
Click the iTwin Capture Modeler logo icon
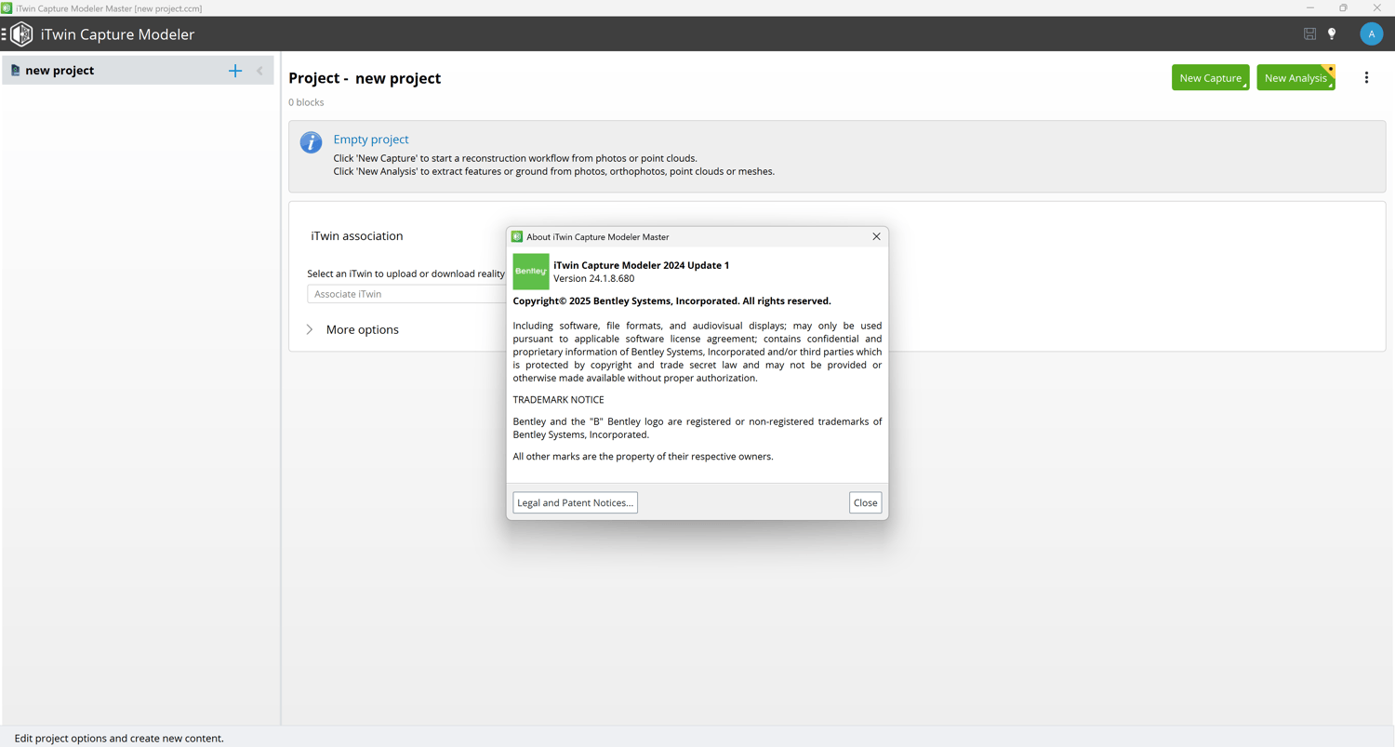coord(22,34)
